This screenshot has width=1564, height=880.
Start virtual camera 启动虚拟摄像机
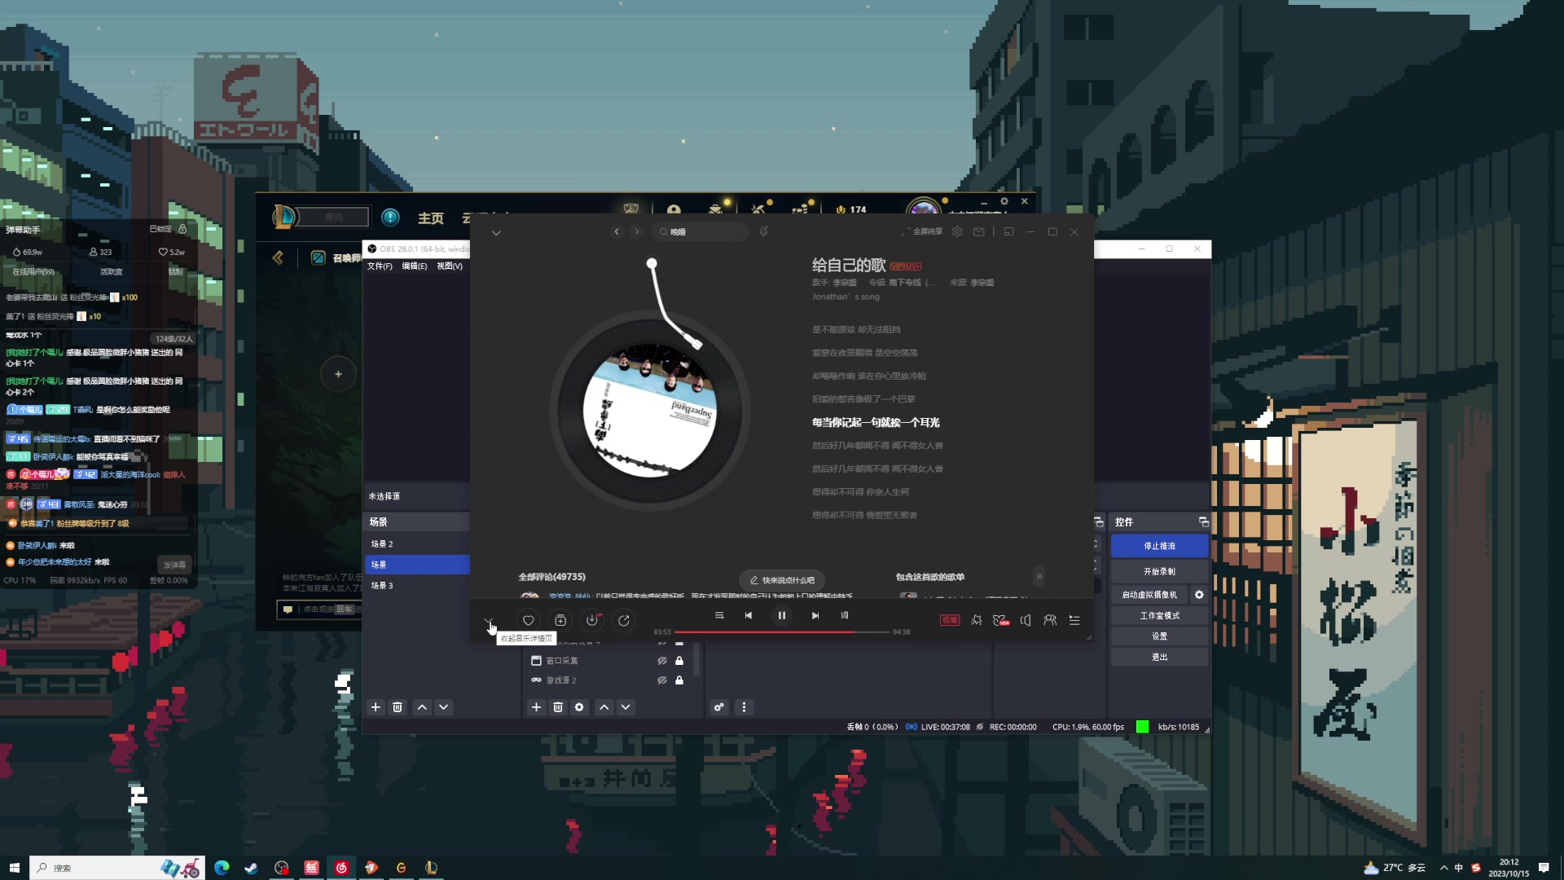(1149, 595)
